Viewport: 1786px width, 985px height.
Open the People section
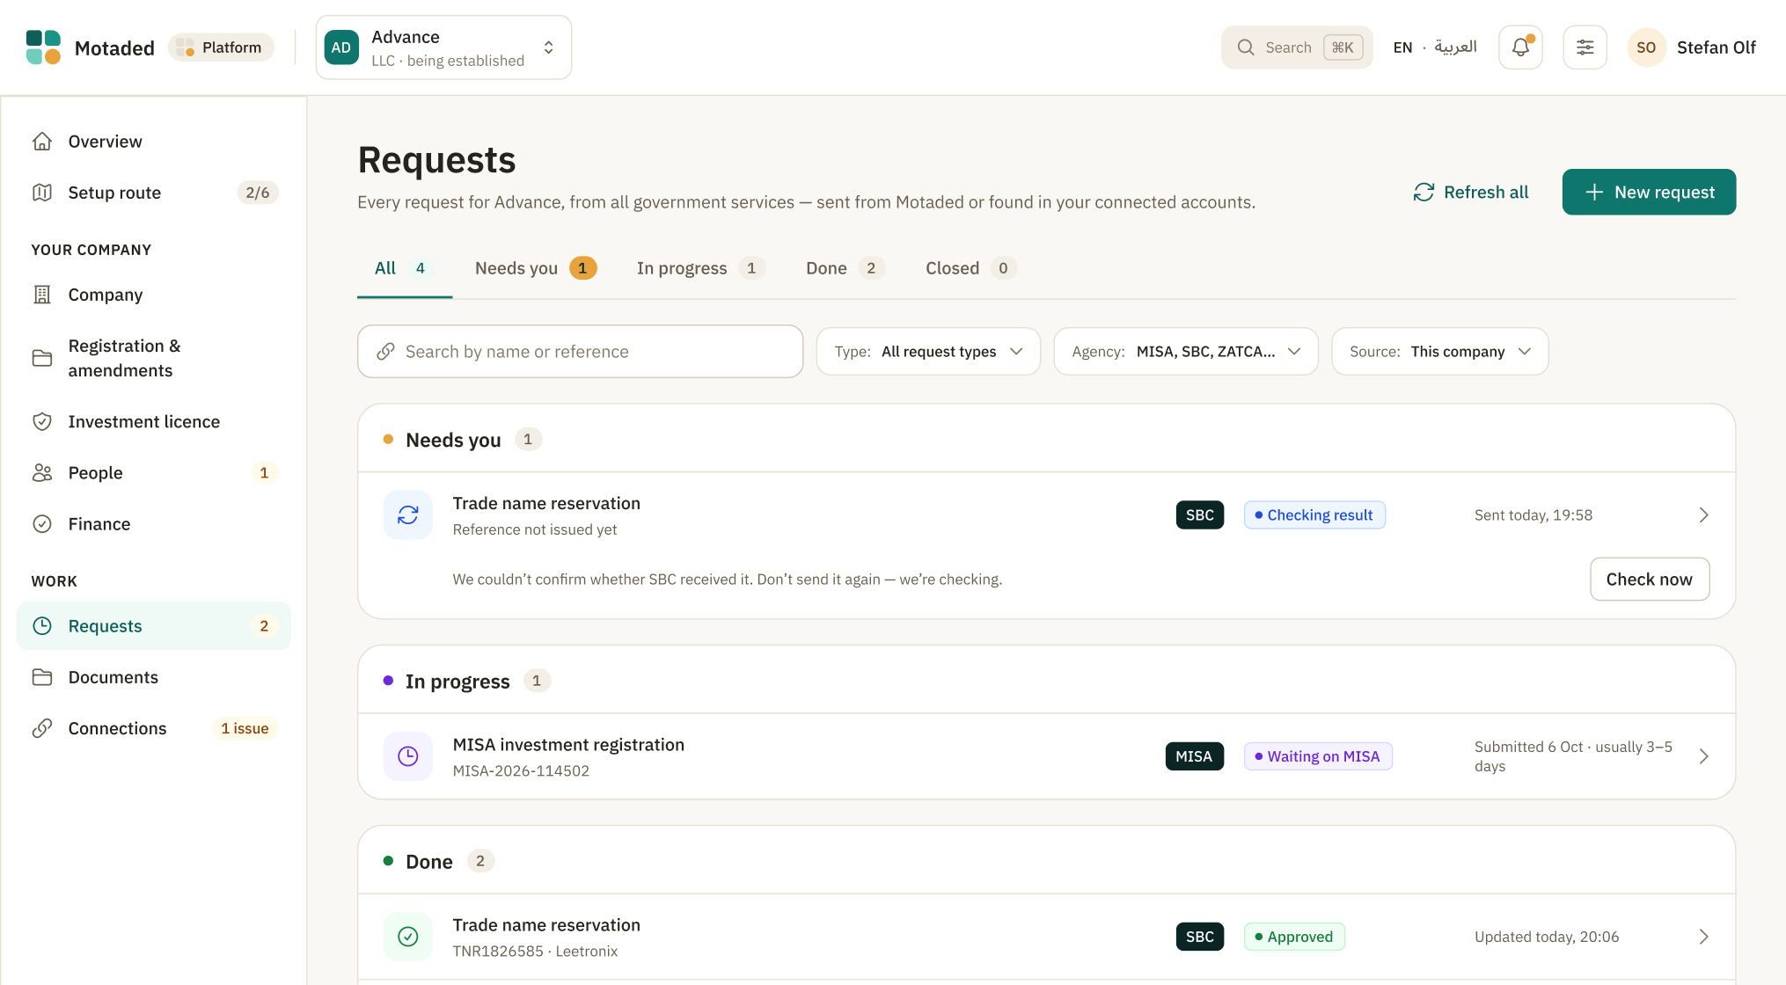tap(154, 472)
